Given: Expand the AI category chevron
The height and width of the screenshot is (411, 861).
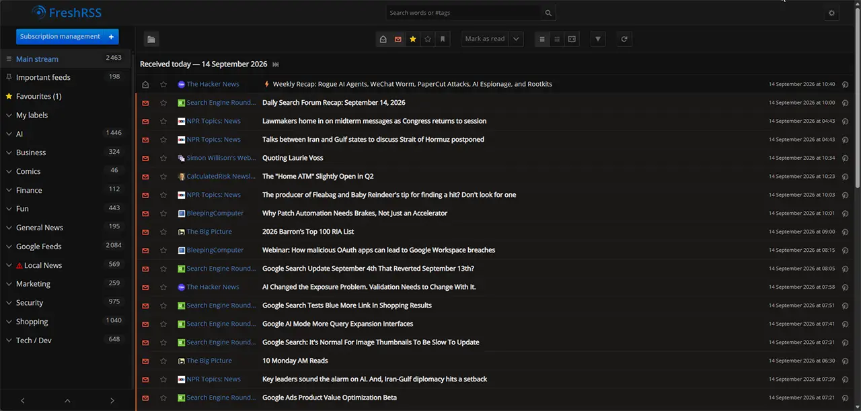Looking at the screenshot, I should (9, 134).
